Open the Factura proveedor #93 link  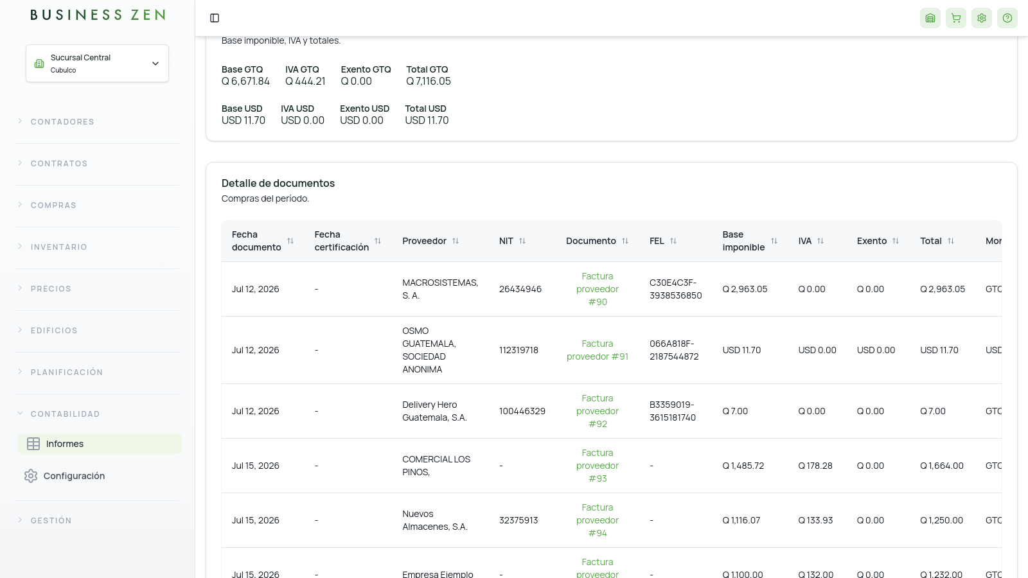pos(598,466)
